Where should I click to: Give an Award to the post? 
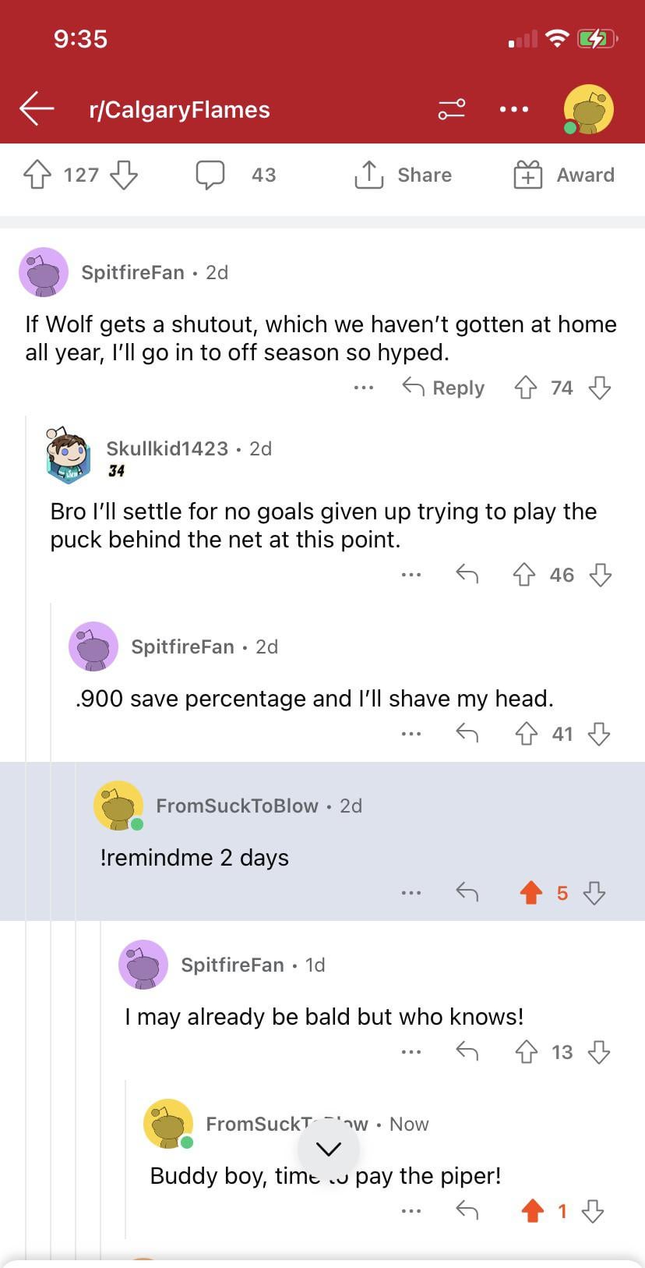[x=564, y=175]
